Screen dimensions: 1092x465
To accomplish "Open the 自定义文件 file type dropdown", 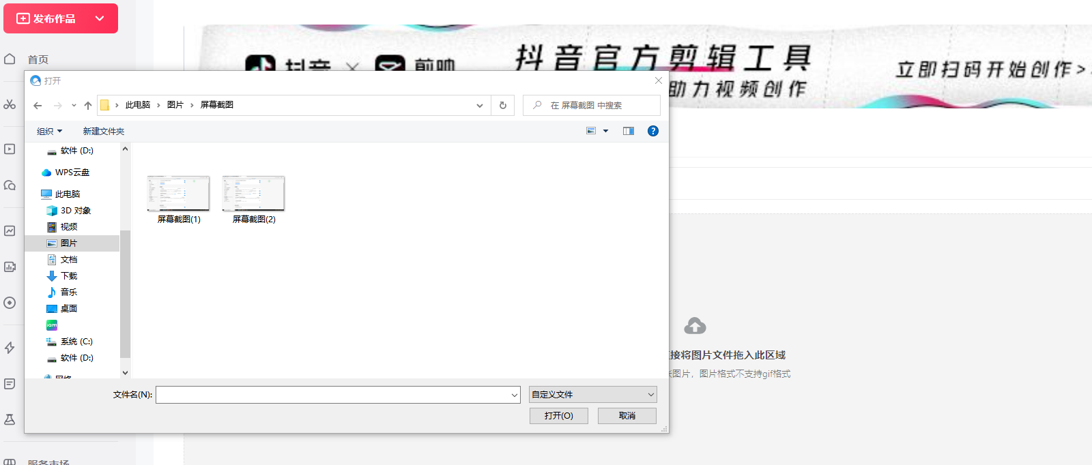I will tap(593, 394).
